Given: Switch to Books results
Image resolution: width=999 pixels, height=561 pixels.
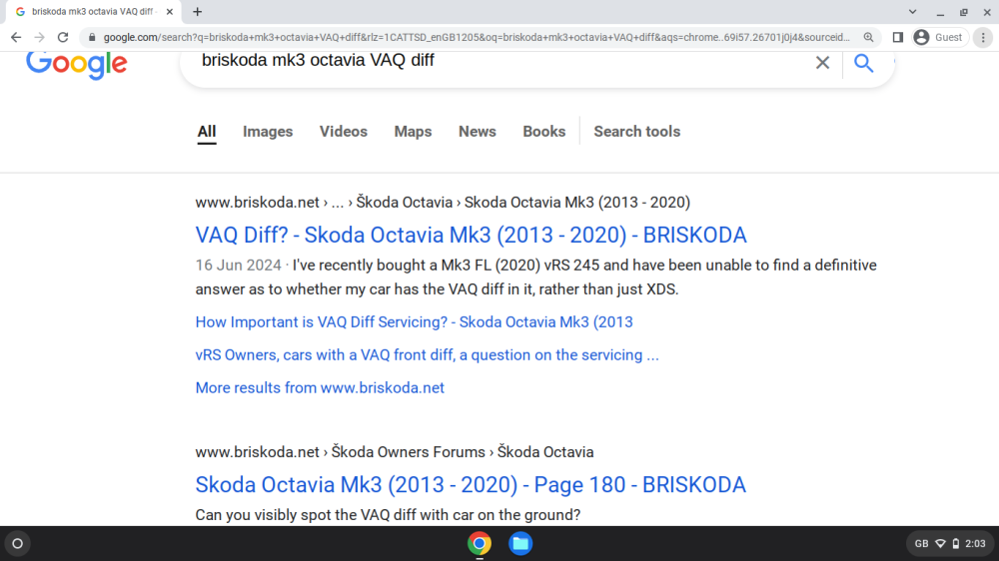Looking at the screenshot, I should coord(544,131).
